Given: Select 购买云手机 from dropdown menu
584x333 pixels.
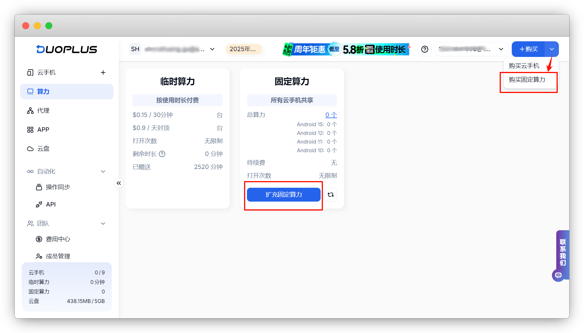Looking at the screenshot, I should 524,66.
